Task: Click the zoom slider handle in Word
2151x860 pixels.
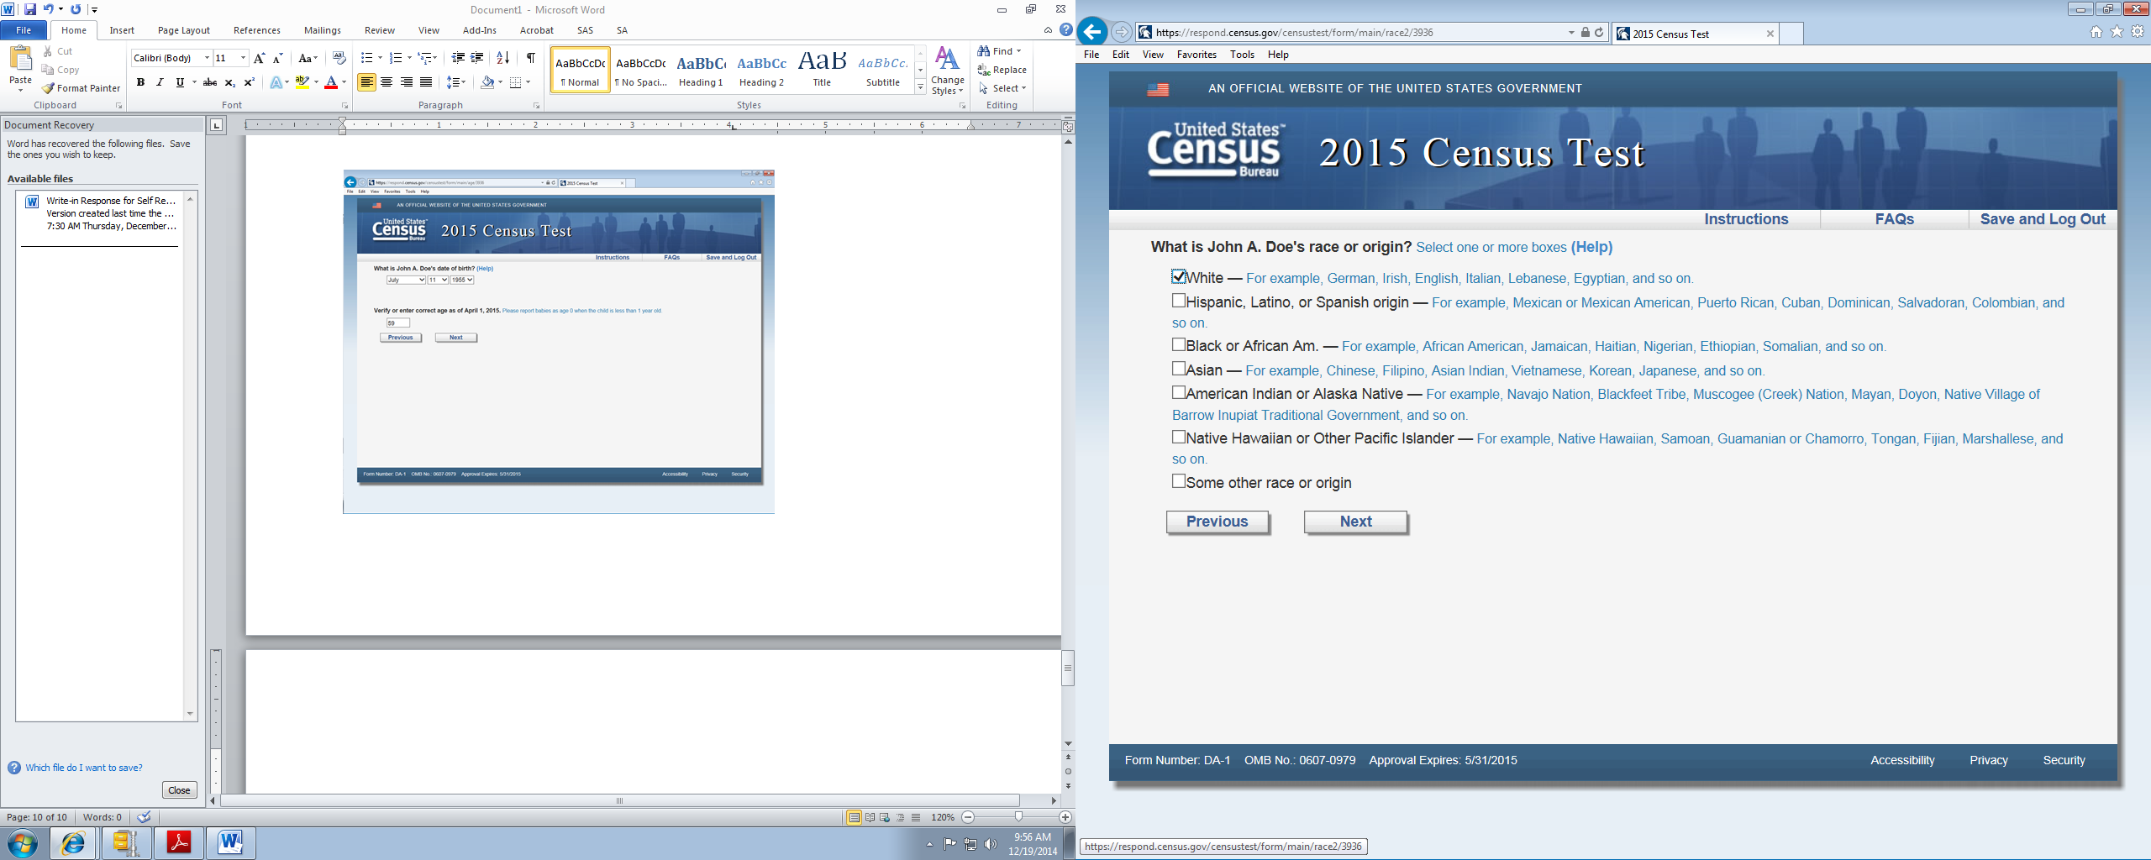Action: [1018, 817]
